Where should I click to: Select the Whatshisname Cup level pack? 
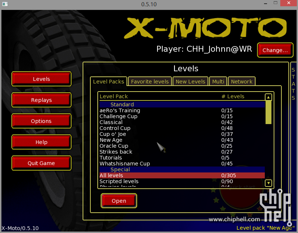pos(182,164)
